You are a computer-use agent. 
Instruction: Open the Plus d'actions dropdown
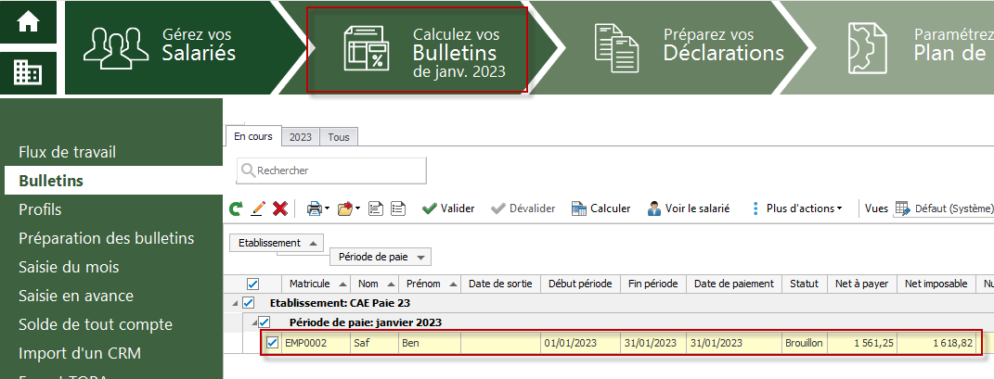coord(797,208)
